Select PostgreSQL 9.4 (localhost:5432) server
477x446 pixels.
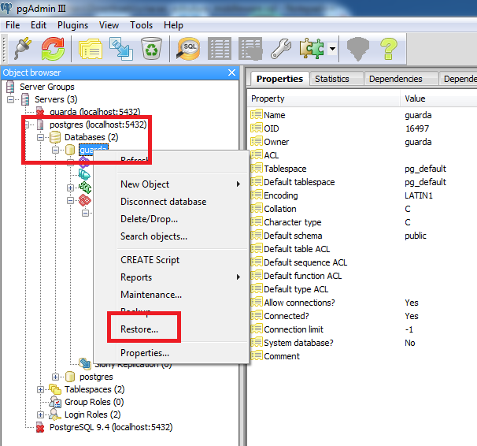[x=111, y=427]
